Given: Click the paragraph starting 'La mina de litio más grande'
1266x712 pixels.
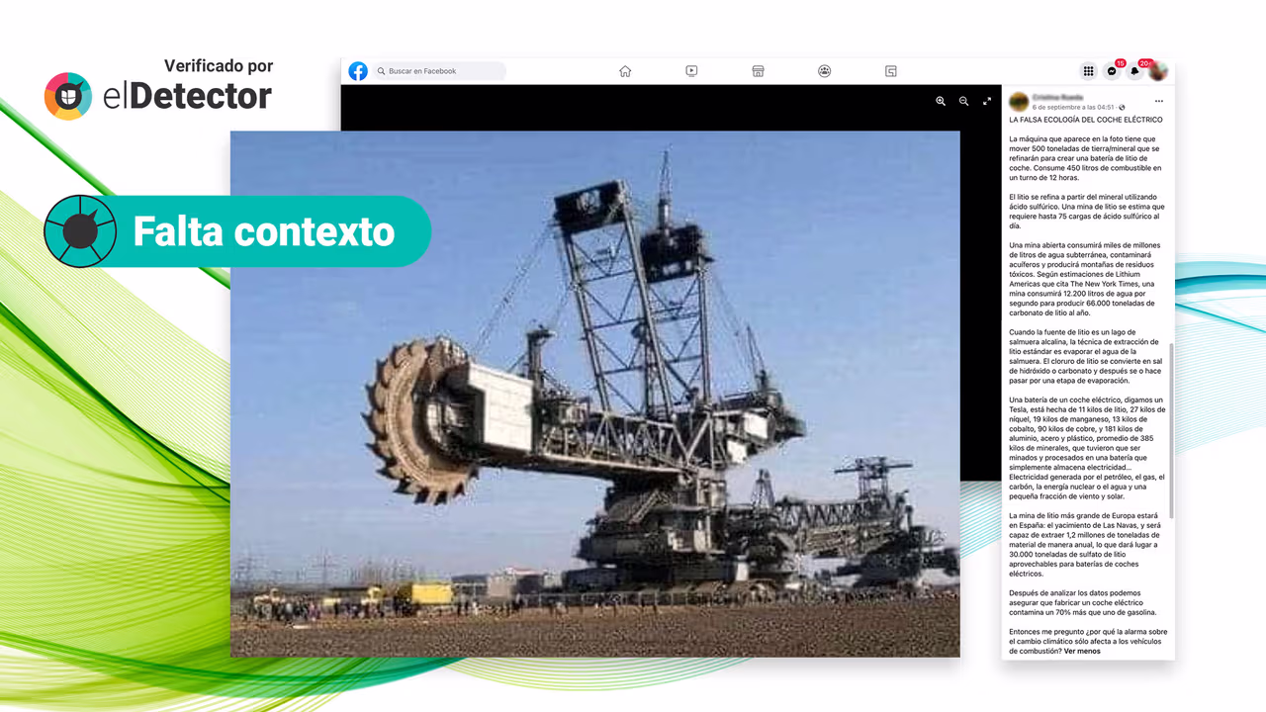Looking at the screenshot, I should (x=1086, y=545).
